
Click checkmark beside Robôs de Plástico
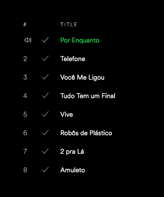45,132
